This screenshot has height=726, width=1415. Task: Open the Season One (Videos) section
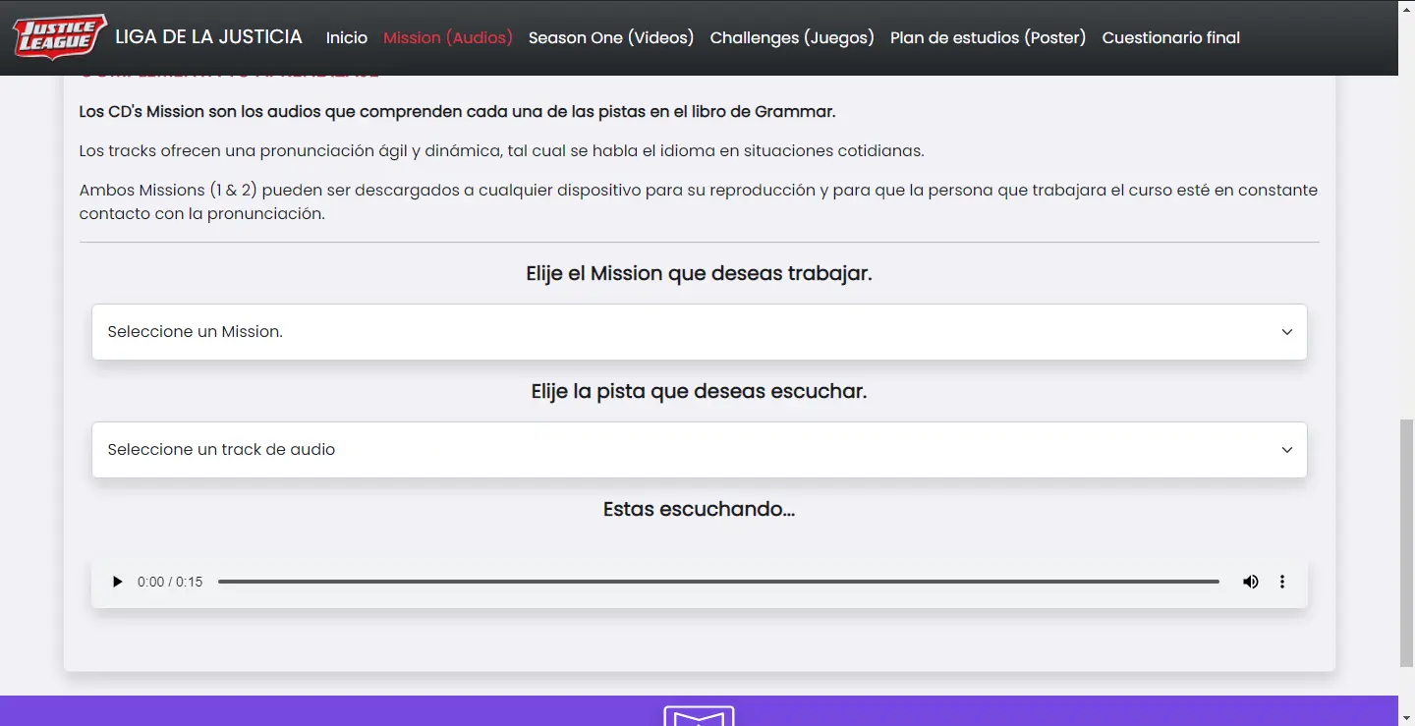tap(611, 37)
